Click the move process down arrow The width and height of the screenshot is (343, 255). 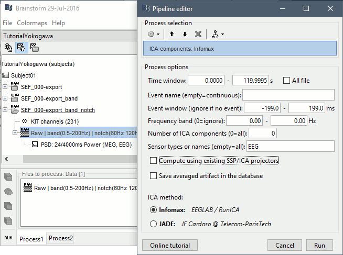(x=185, y=34)
